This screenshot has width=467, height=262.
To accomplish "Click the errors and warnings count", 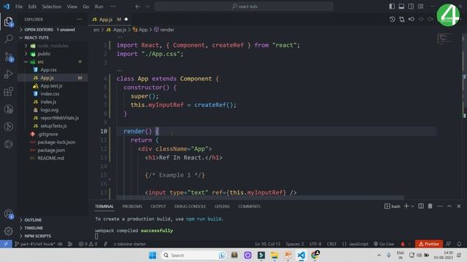I will click(88, 244).
